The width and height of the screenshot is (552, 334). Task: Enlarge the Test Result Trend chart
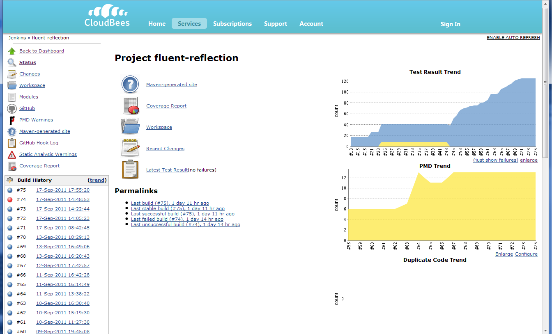click(529, 160)
